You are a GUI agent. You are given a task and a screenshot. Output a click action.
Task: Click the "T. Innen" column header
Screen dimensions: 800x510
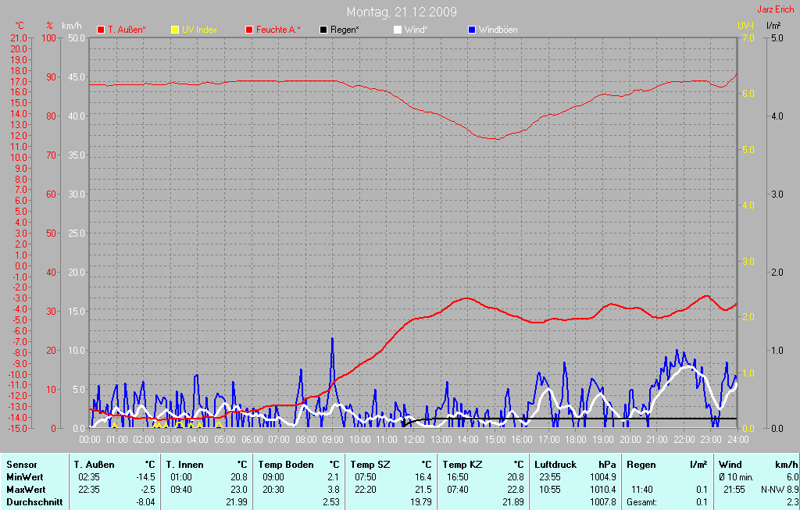pos(184,465)
